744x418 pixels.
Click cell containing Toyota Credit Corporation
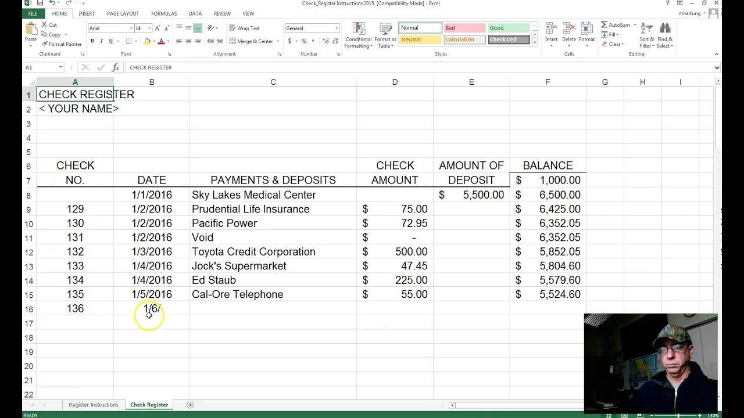coord(273,251)
